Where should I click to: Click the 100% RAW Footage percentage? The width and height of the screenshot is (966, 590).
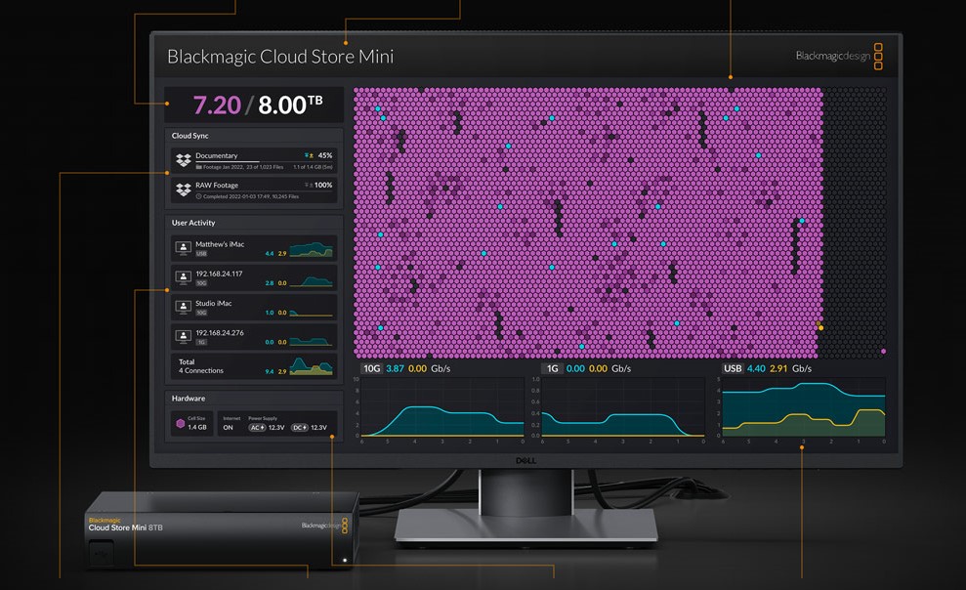[x=323, y=185]
